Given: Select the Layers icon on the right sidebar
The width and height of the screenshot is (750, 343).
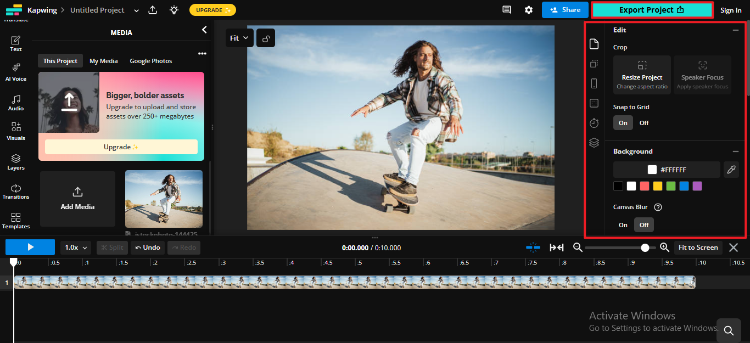Looking at the screenshot, I should click(594, 142).
